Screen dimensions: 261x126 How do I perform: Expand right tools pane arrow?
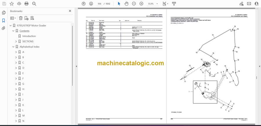[x=259, y=66]
